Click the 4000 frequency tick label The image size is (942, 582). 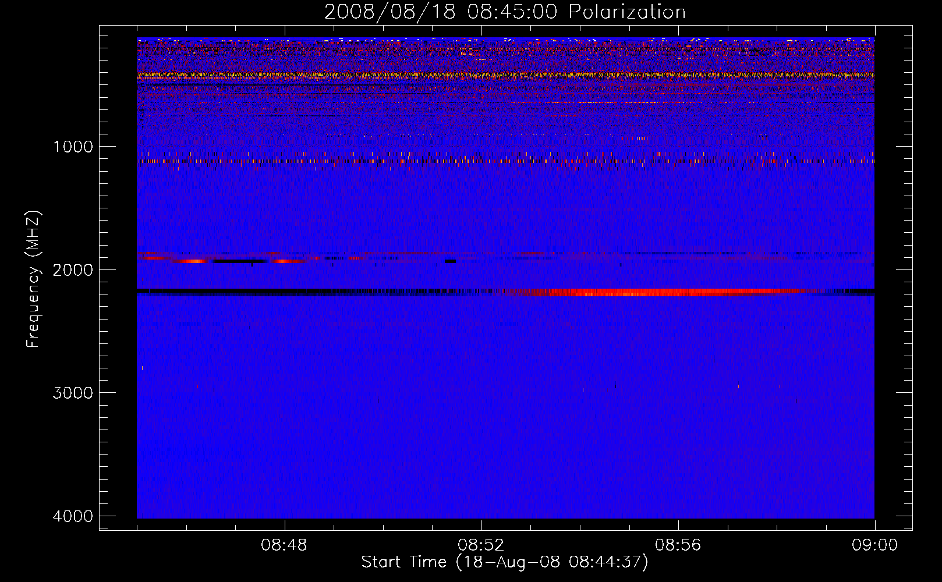click(73, 516)
